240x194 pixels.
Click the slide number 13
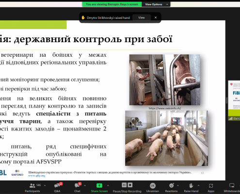click(x=202, y=173)
